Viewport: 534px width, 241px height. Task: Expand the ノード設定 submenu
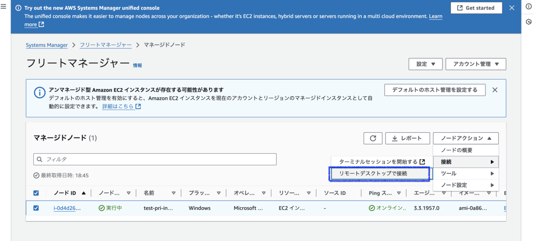[x=466, y=185]
